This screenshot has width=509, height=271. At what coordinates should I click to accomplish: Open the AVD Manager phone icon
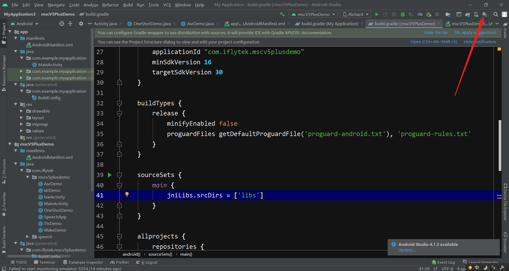pos(476,14)
